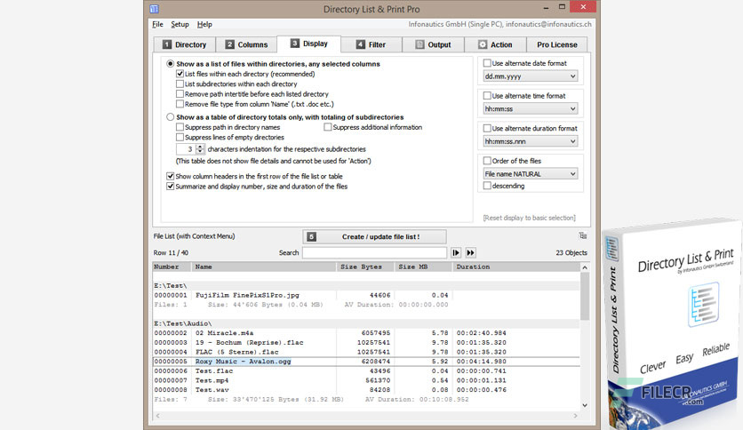This screenshot has height=430, width=743.
Task: Click the indentation value field showing 3
Action: [x=187, y=149]
